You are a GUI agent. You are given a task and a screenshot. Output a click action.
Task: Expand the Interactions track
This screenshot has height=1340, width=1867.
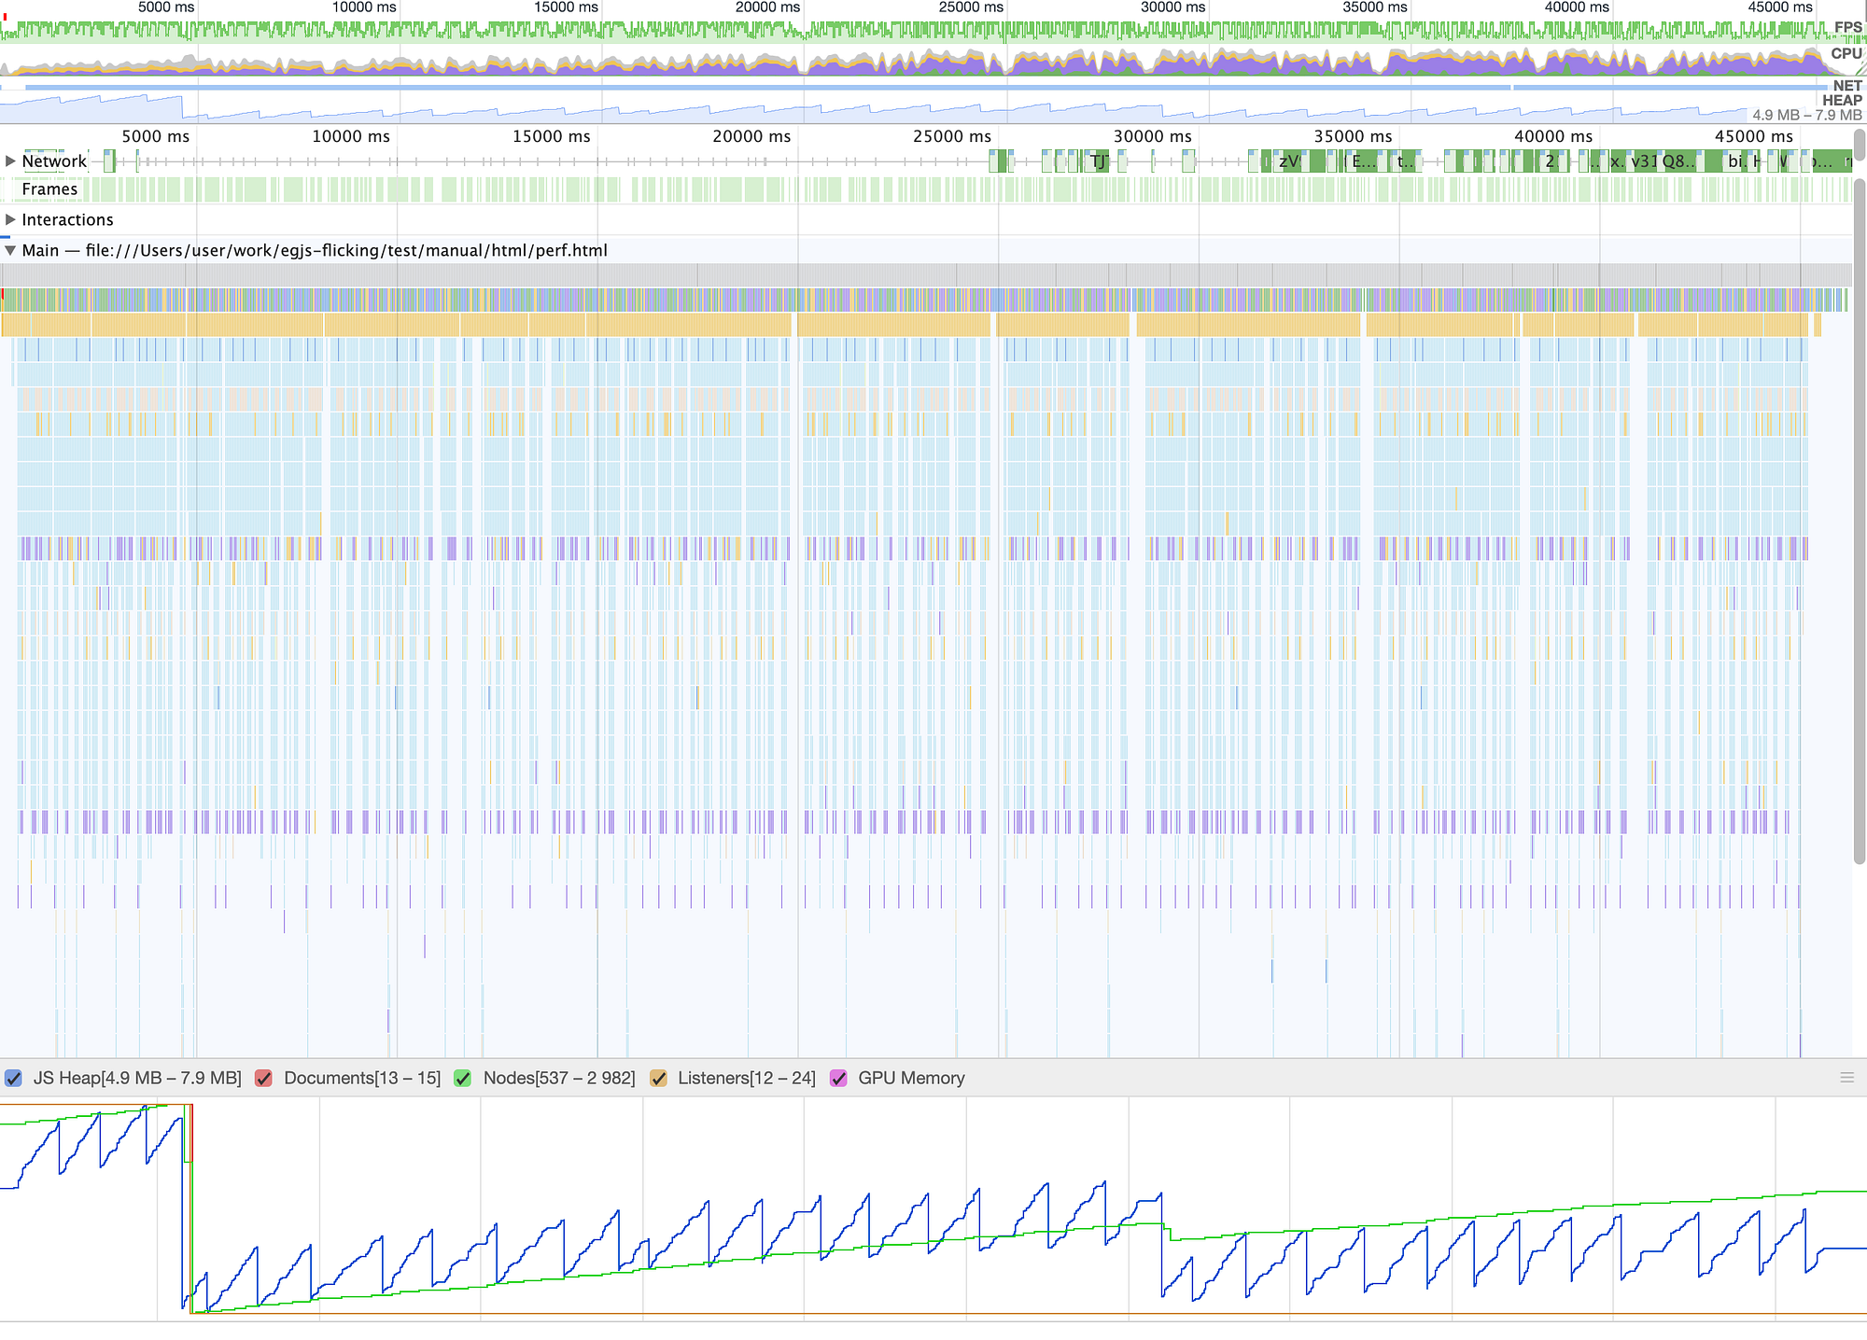point(10,220)
